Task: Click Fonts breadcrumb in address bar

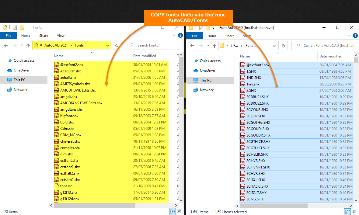Action: tap(79, 45)
